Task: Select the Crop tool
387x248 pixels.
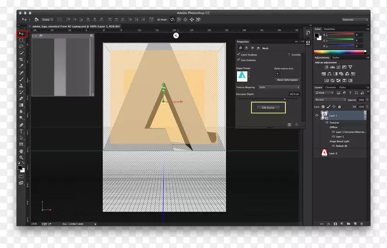Action: (21, 59)
